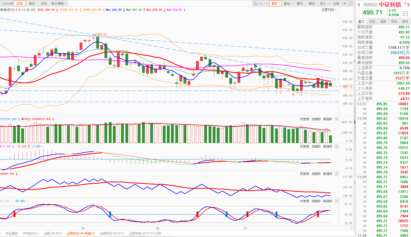Expand more toolbar options double-arrow
Image resolution: width=411 pixels, height=237 pixels.
pyautogui.click(x=345, y=4)
